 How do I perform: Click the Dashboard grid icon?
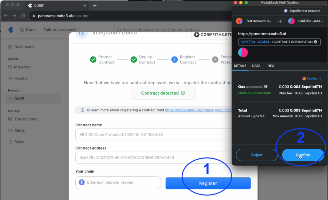pyautogui.click(x=10, y=47)
